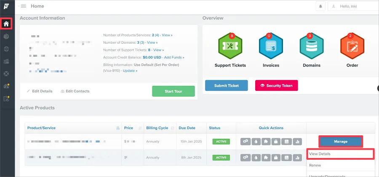Image resolution: width=379 pixels, height=177 pixels.
Task: Click the Support Tickets hexagon icon
Action: click(230, 47)
